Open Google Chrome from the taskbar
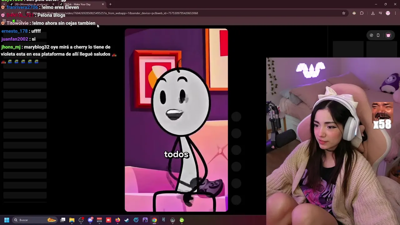This screenshot has height=225, width=400. tap(154, 220)
